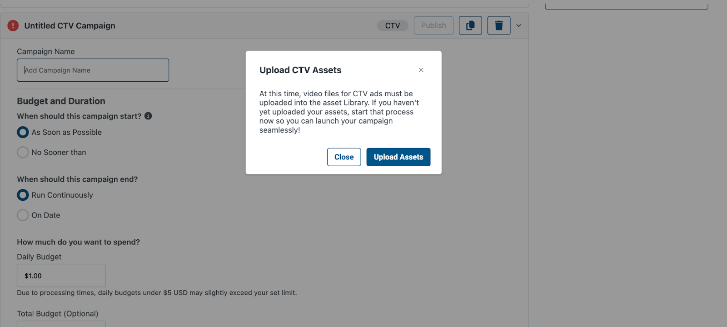Viewport: 727px width, 327px height.
Task: Choose On Date end option
Action: [x=23, y=215]
